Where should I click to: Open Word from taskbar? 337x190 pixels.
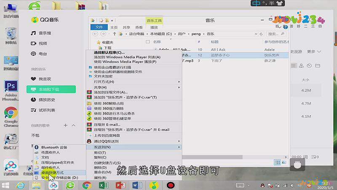(137, 185)
